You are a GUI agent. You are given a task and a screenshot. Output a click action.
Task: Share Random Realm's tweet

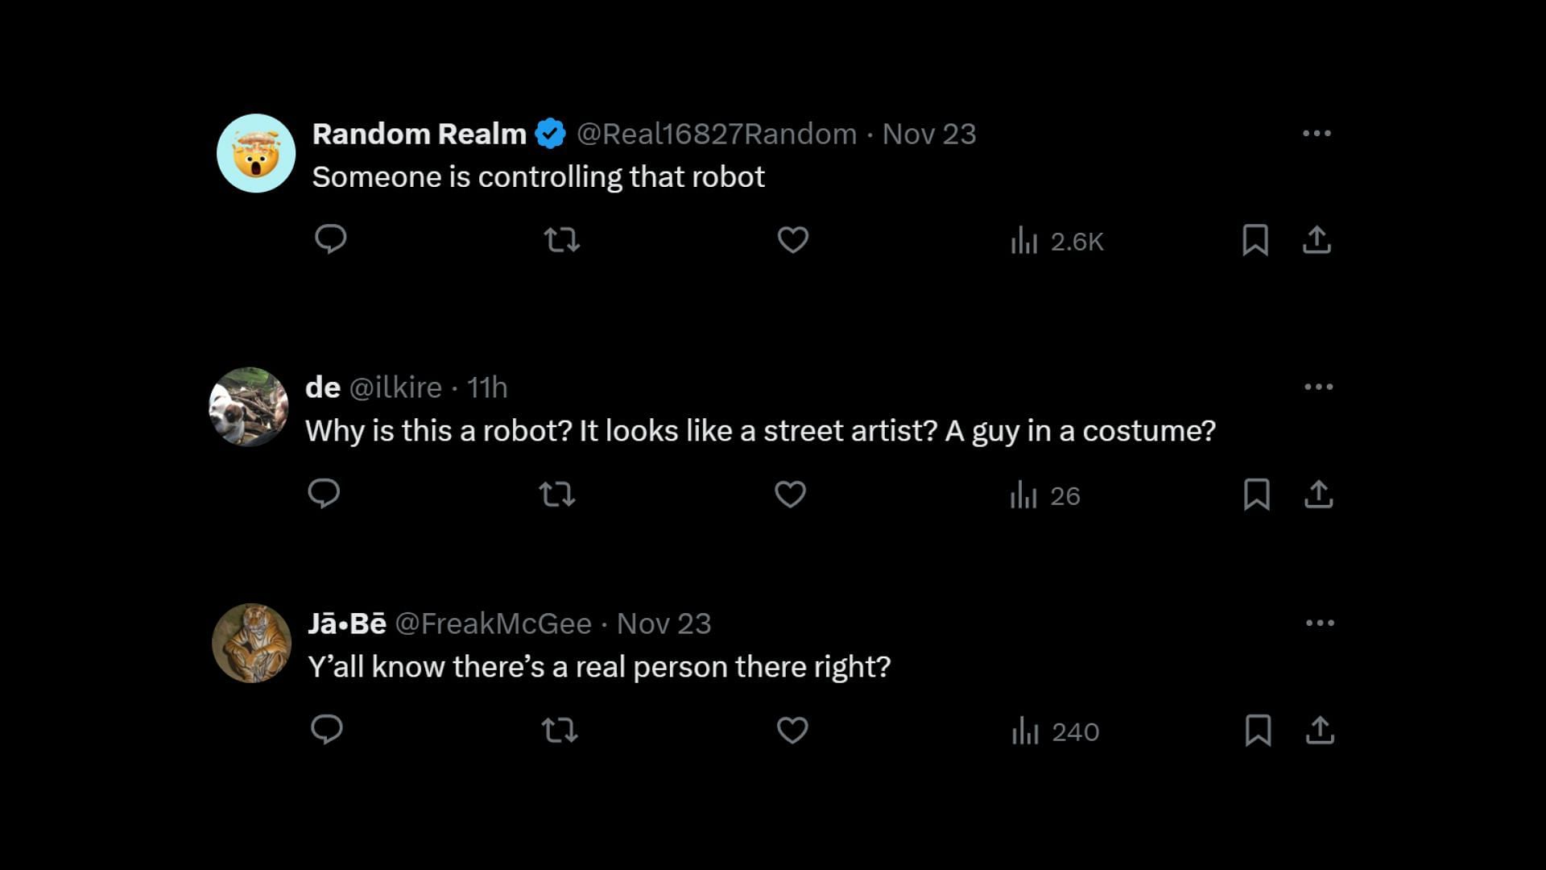tap(1317, 240)
